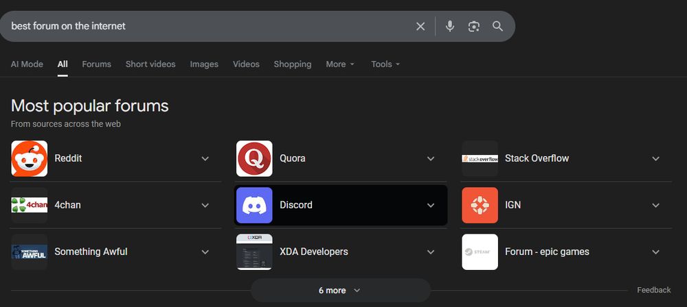The image size is (687, 307).
Task: Expand the XDA Developers entry chevron
Action: [431, 252]
